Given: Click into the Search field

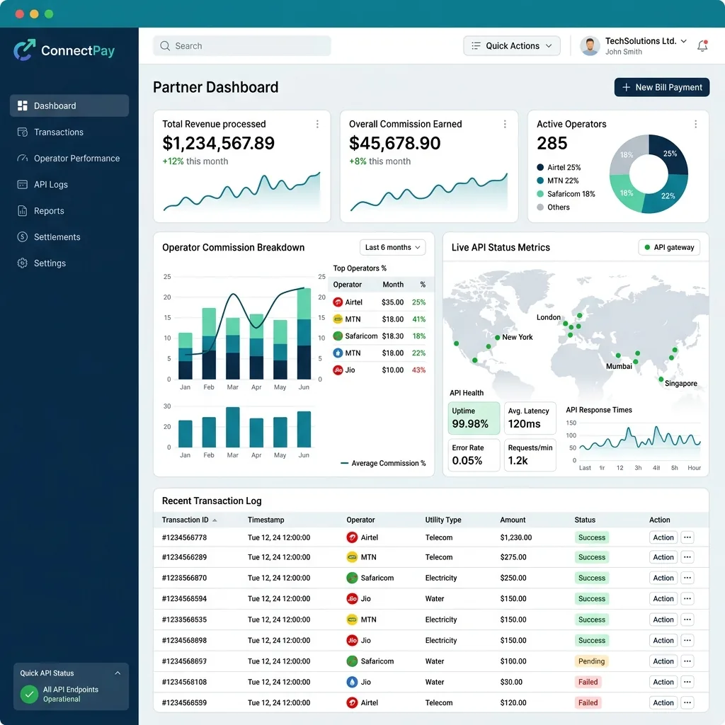Looking at the screenshot, I should 242,46.
